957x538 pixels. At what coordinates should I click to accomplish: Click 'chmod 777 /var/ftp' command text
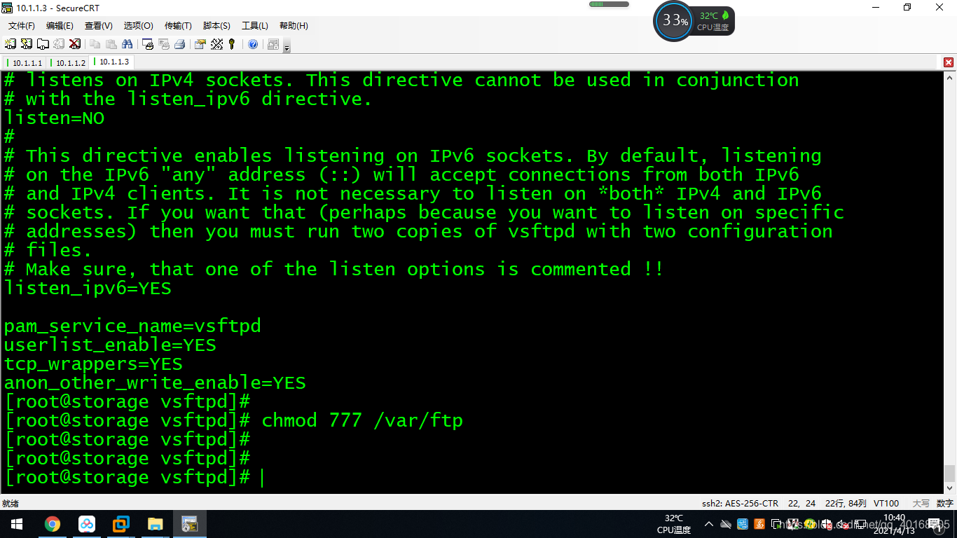362,420
